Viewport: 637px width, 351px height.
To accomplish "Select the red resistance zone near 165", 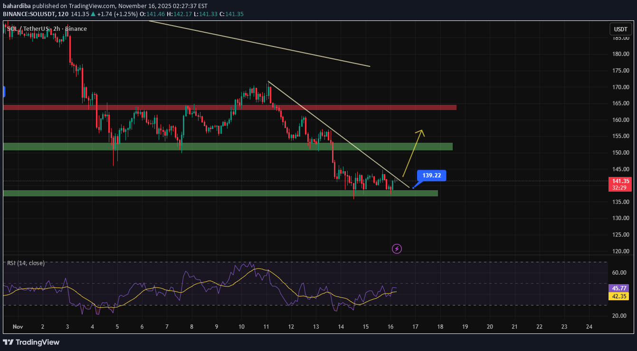I will pos(228,107).
